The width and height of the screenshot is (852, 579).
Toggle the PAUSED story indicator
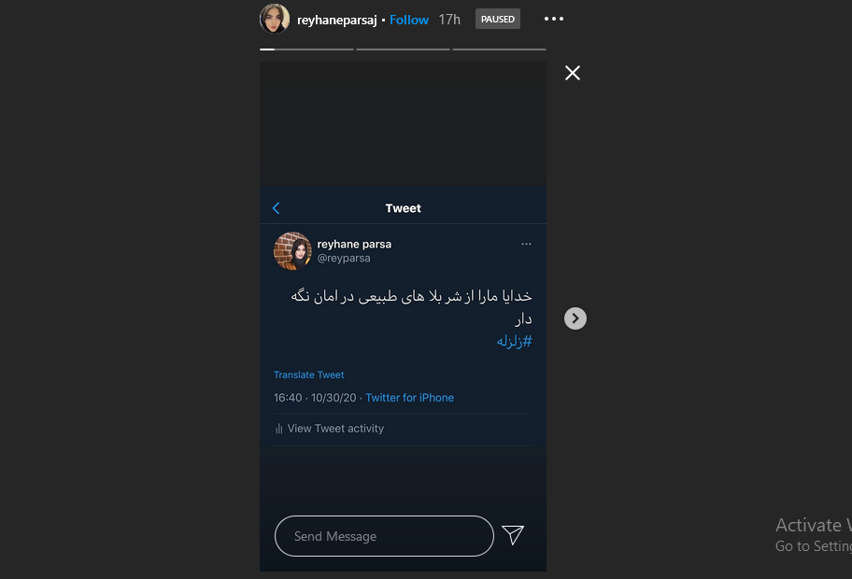click(x=498, y=19)
